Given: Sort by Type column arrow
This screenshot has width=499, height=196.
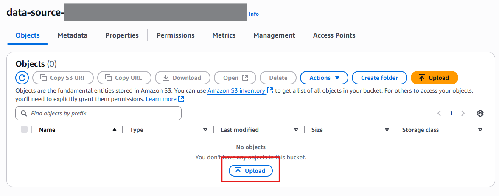Looking at the screenshot, I should (x=205, y=130).
